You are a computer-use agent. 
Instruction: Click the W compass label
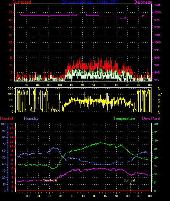[159, 95]
